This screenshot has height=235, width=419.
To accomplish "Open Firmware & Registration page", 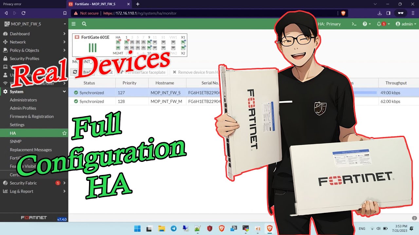I will pyautogui.click(x=32, y=116).
